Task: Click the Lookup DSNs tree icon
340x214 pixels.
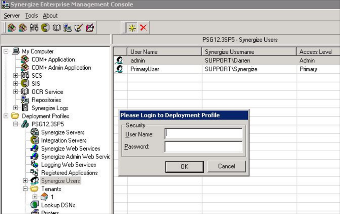Action: pyautogui.click(x=34, y=205)
